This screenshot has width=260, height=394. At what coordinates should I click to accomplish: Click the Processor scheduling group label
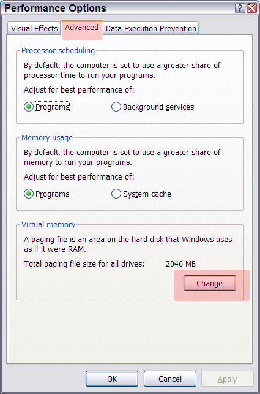click(58, 51)
